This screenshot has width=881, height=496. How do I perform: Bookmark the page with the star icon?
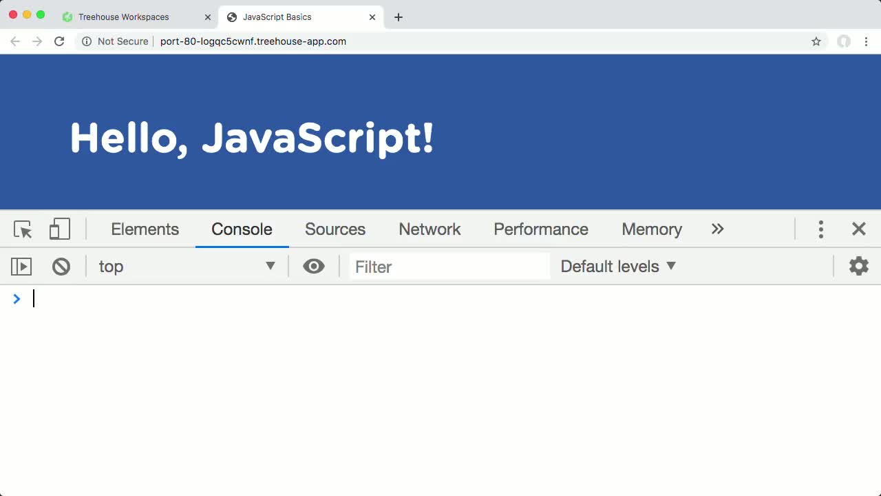(x=816, y=41)
